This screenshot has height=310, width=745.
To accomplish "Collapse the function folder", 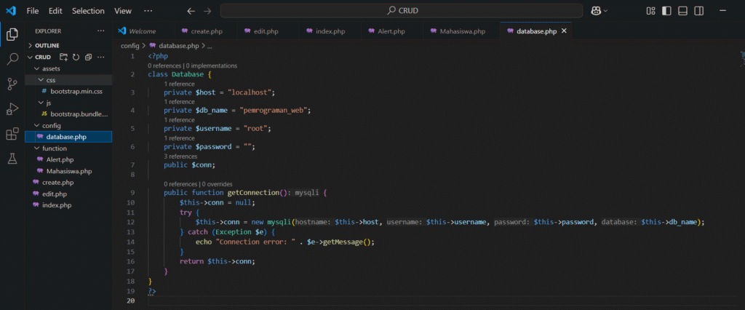I will pyautogui.click(x=54, y=148).
